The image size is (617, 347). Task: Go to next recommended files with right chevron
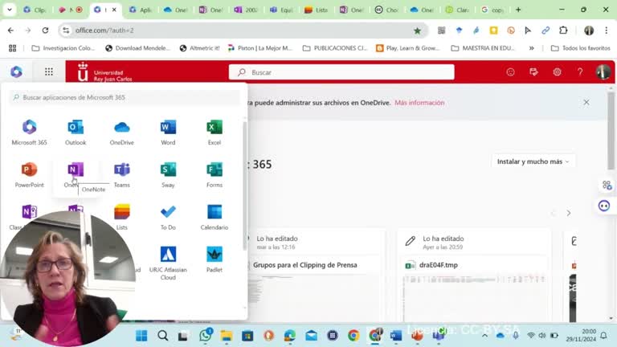(569, 213)
